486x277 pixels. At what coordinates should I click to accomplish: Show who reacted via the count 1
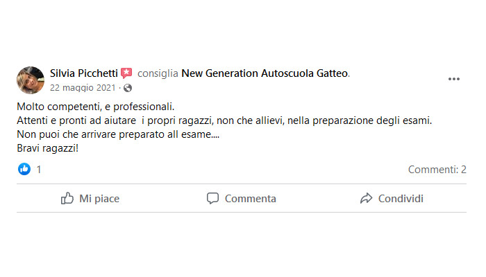pyautogui.click(x=39, y=169)
